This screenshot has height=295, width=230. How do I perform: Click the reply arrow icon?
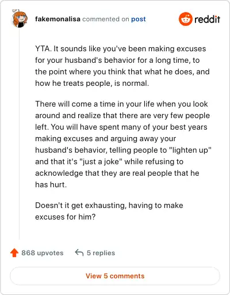[x=79, y=253]
